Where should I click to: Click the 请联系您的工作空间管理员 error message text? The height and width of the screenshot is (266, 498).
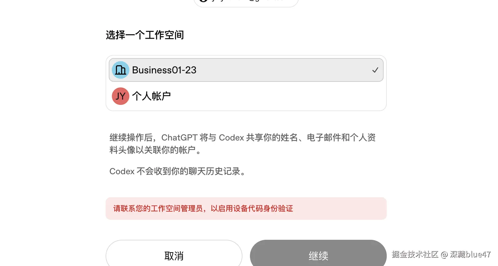click(203, 209)
